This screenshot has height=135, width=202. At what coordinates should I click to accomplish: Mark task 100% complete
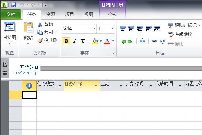157,28
